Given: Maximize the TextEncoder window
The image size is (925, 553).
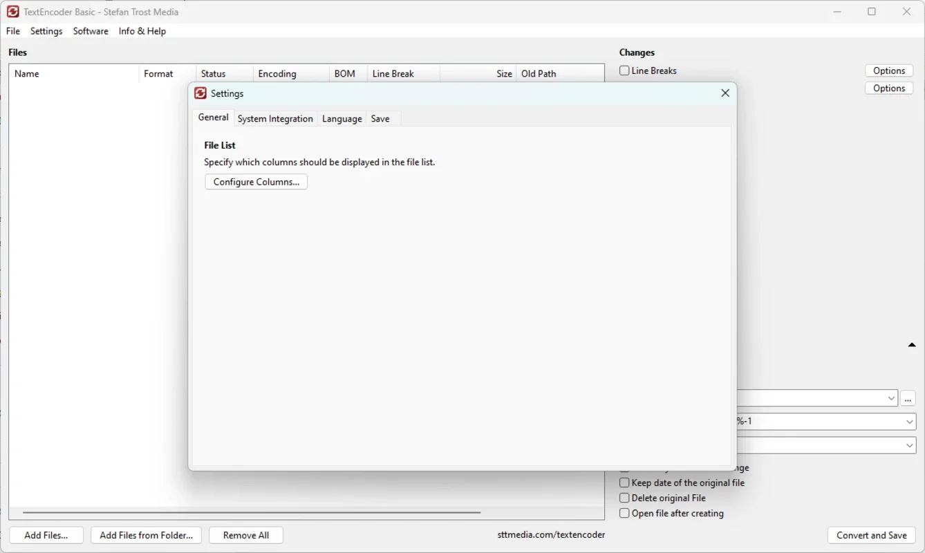Looking at the screenshot, I should coord(872,12).
